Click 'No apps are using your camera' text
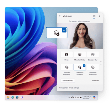The width and height of the screenshot is (110, 107). (x=80, y=21)
